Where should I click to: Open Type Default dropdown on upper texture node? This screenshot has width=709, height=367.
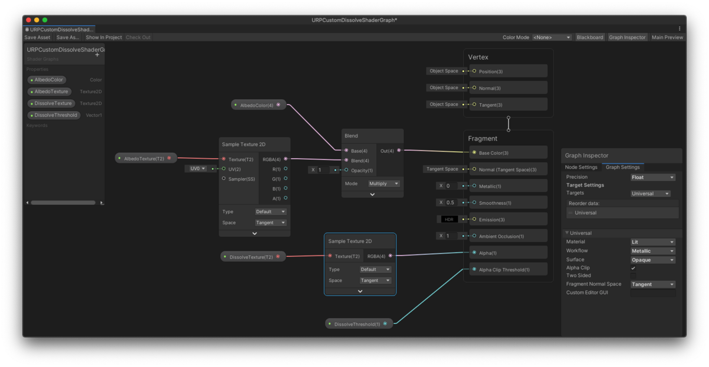[271, 211]
